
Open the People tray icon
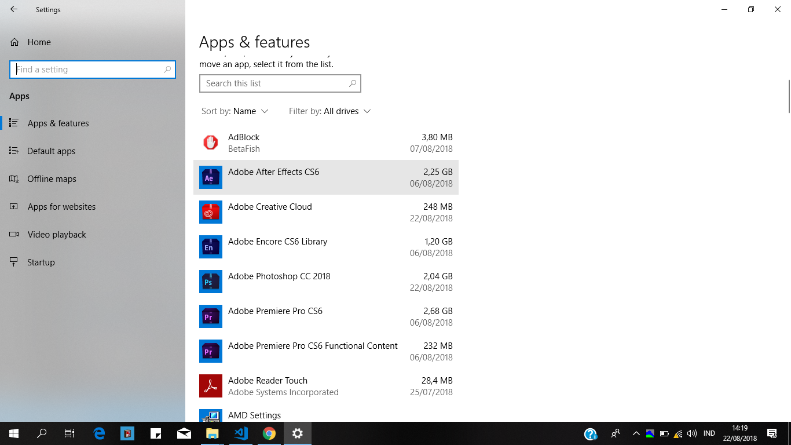click(616, 433)
